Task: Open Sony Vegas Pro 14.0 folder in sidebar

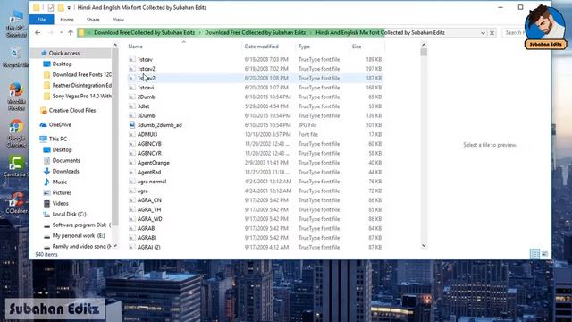Action: 78,96
